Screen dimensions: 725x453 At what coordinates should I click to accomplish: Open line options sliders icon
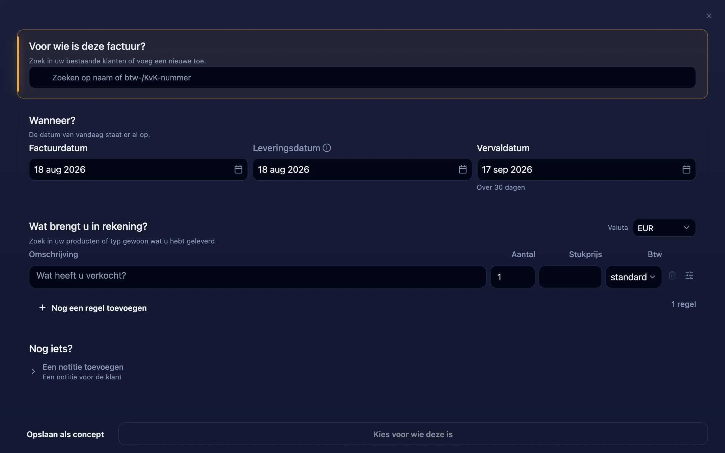[689, 275]
